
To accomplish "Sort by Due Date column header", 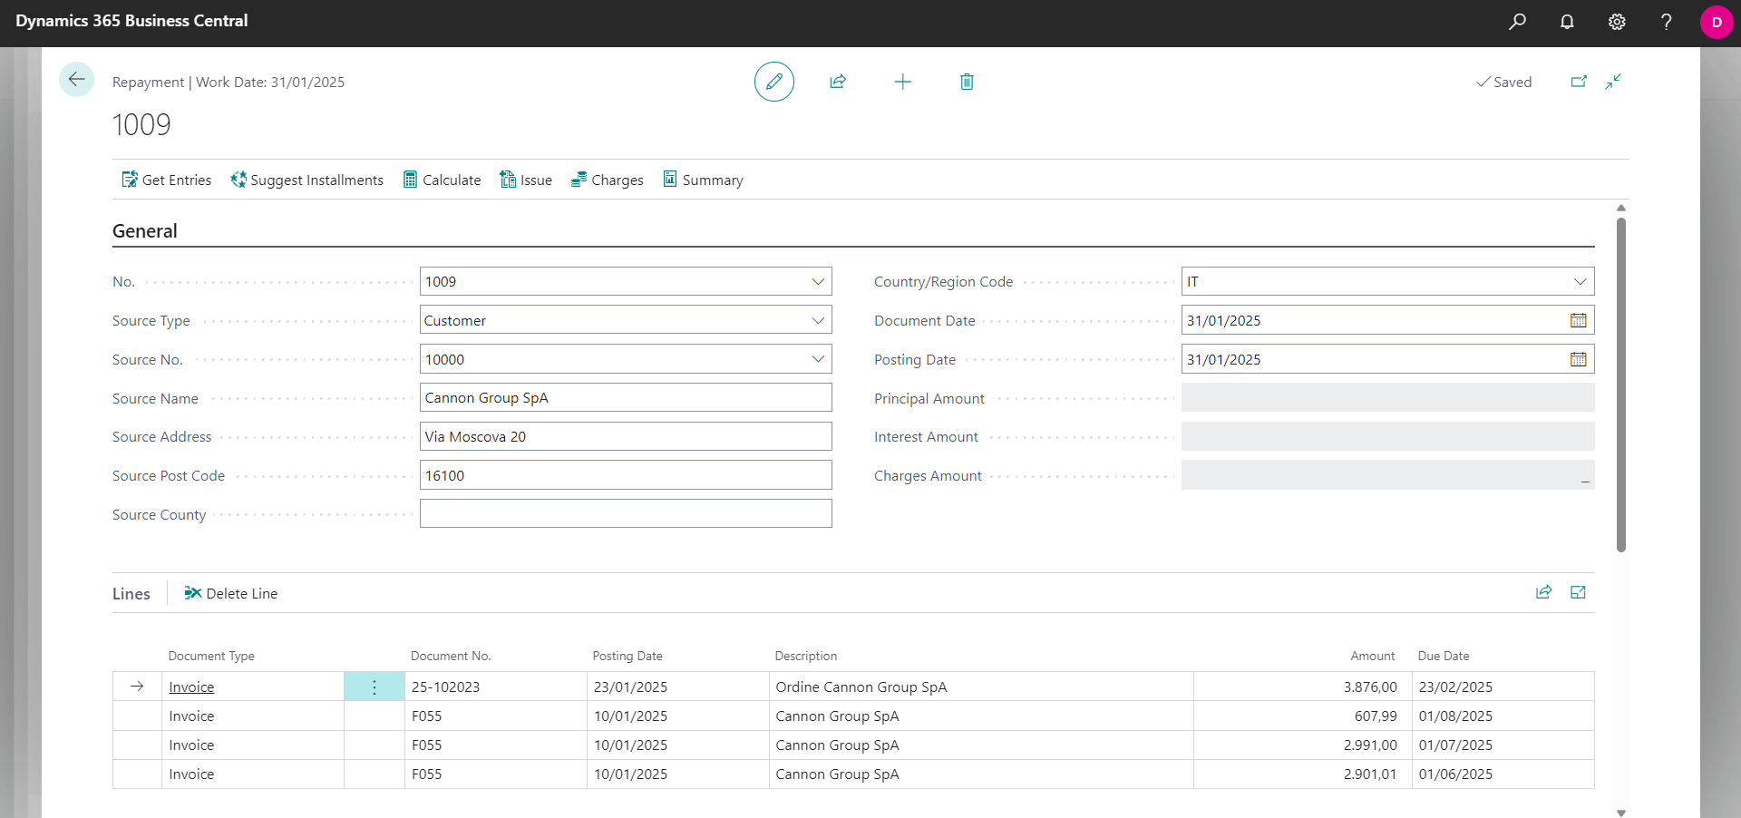I will tap(1444, 656).
